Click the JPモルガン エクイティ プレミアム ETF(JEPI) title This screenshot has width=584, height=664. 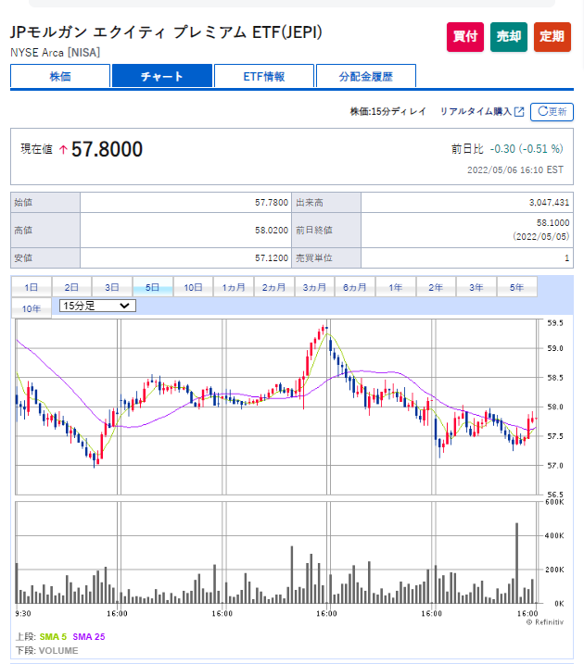click(x=166, y=32)
